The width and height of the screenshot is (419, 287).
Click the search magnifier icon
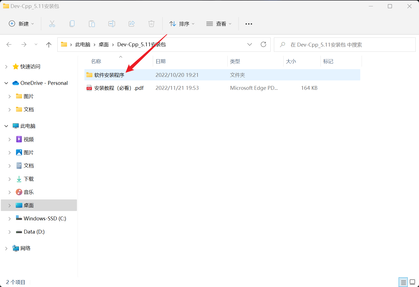[282, 44]
